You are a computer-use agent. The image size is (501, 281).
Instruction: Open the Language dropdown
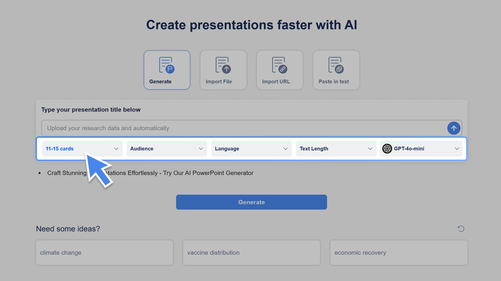pos(252,149)
